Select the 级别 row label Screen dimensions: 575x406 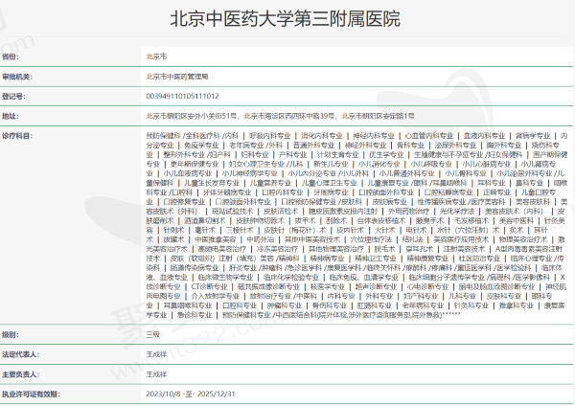(10, 335)
